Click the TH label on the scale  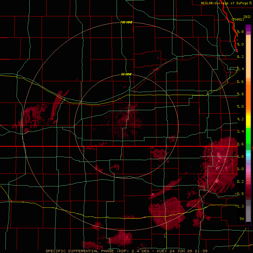241,219
